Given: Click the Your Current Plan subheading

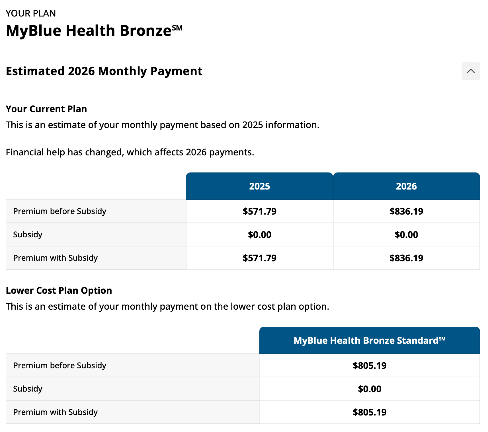Looking at the screenshot, I should [x=46, y=109].
